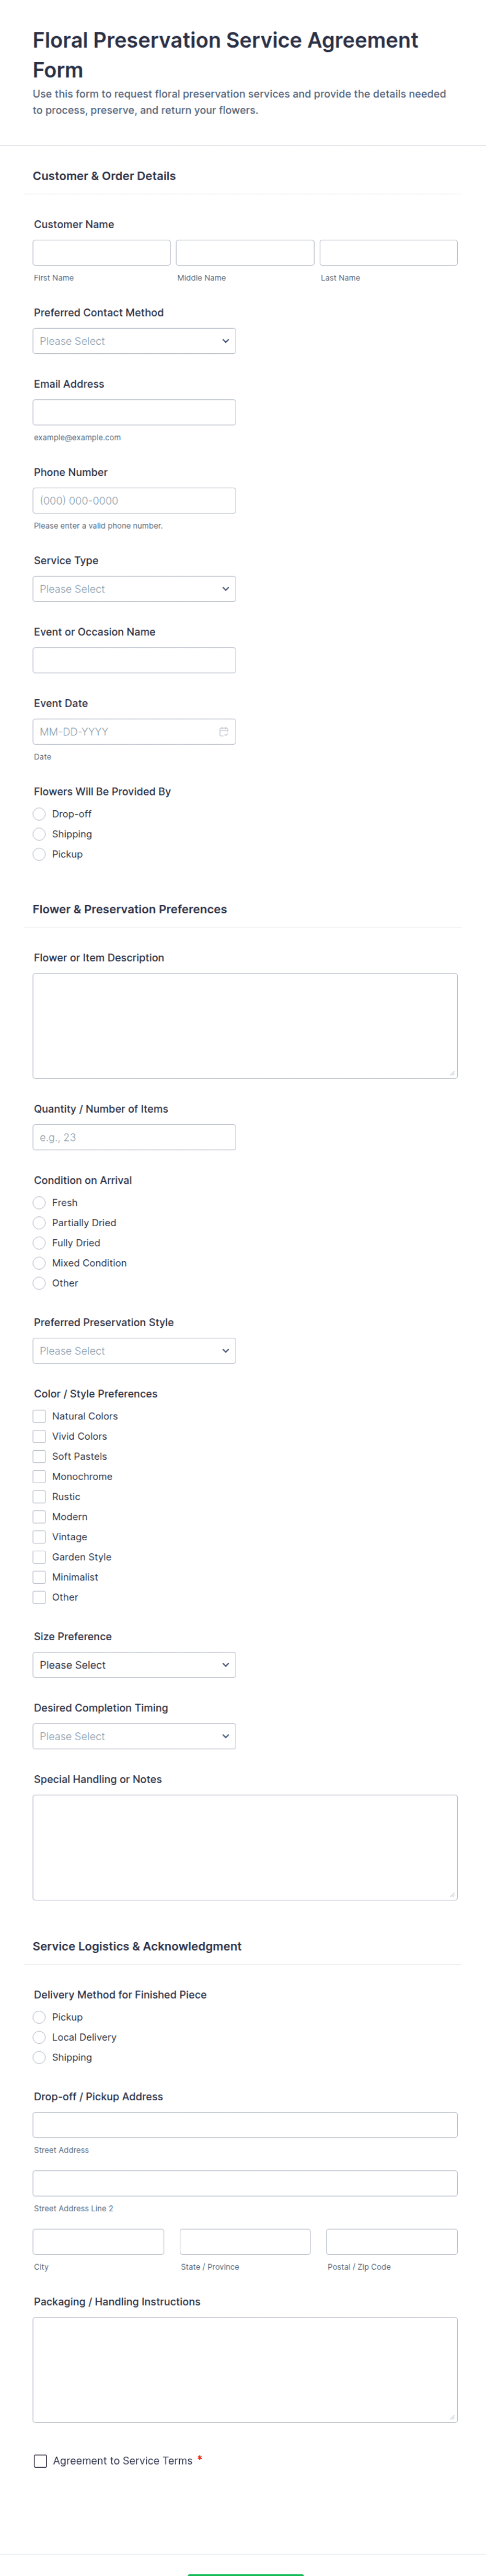Click the Phone Number field
The image size is (486, 2576).
[134, 501]
